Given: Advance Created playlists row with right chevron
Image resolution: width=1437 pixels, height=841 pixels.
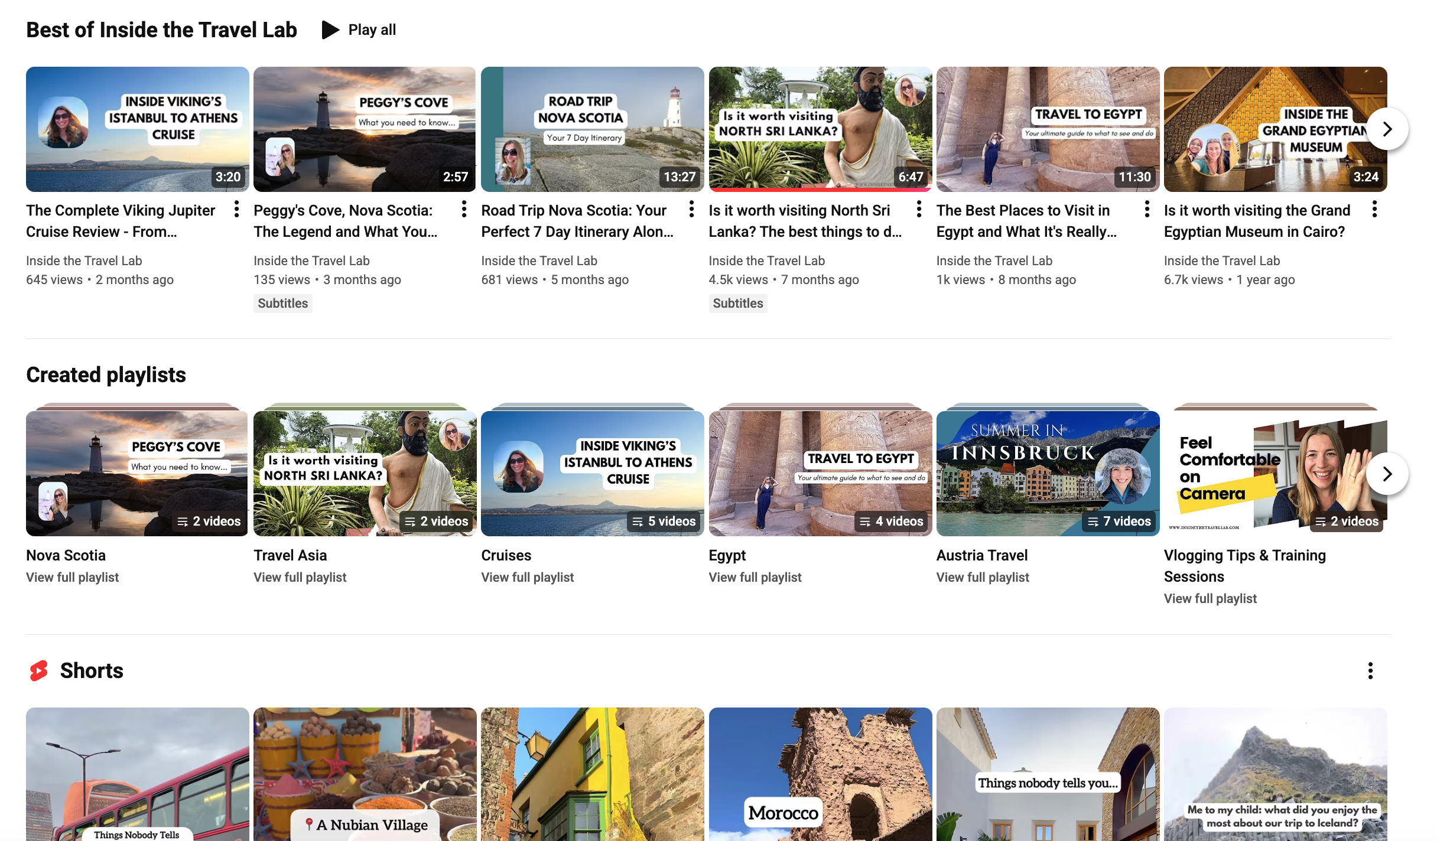Looking at the screenshot, I should [x=1387, y=474].
